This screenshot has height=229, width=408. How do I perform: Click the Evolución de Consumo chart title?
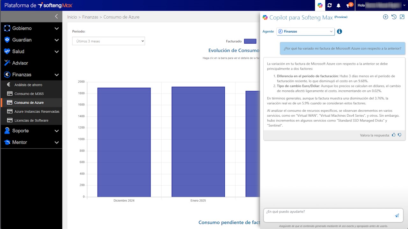coord(234,51)
